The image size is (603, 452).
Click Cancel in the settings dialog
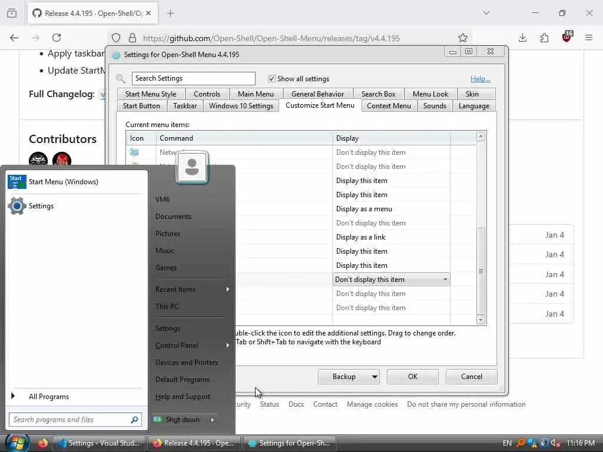[472, 377]
